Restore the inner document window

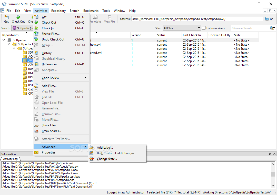pyautogui.click(x=270, y=11)
